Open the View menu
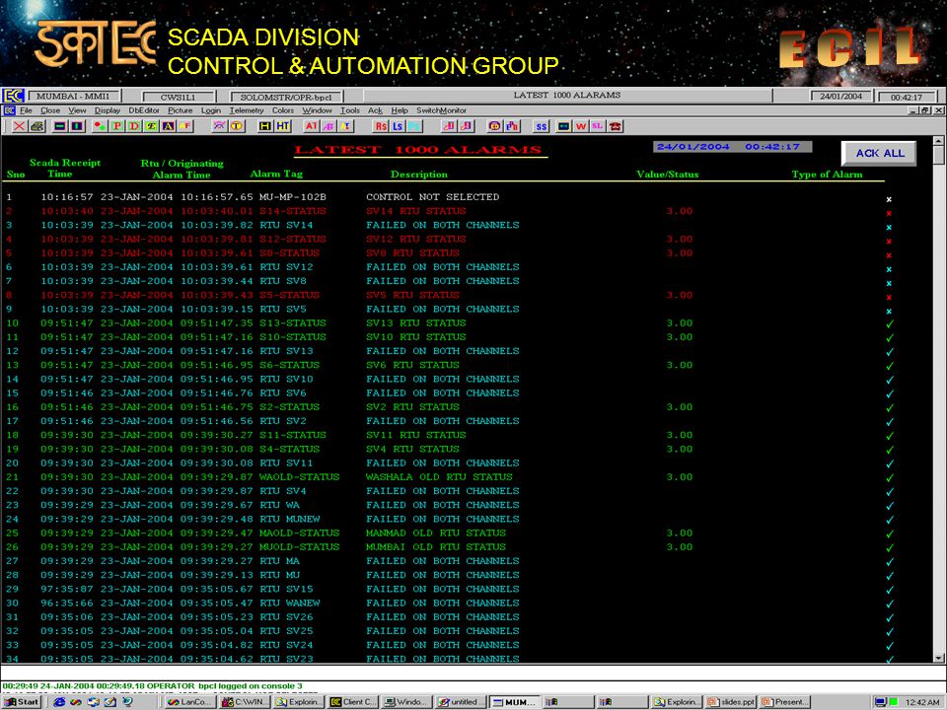Image resolution: width=947 pixels, height=710 pixels. click(x=77, y=110)
